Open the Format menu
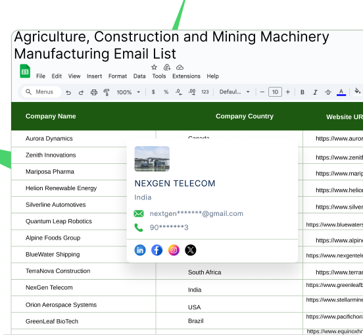 pyautogui.click(x=118, y=76)
